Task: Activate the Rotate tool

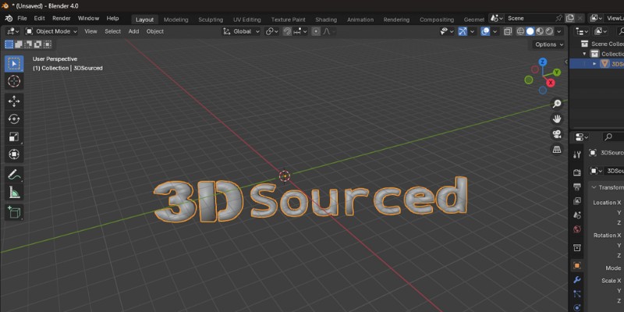Action: point(14,119)
